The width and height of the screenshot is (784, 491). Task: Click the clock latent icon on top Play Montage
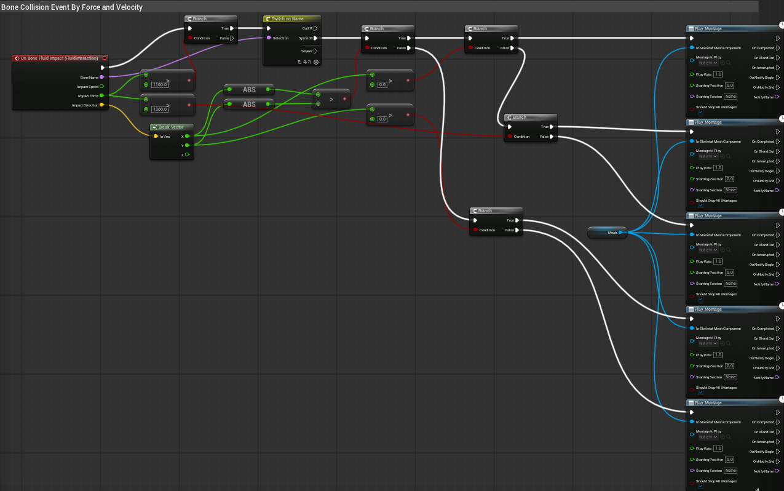[x=782, y=26]
